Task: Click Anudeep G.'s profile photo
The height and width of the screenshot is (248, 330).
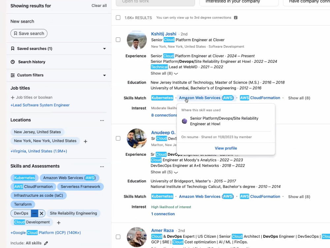Action: pyautogui.click(x=137, y=139)
